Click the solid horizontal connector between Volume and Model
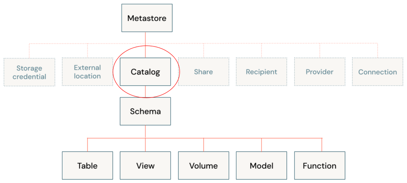 pos(232,138)
